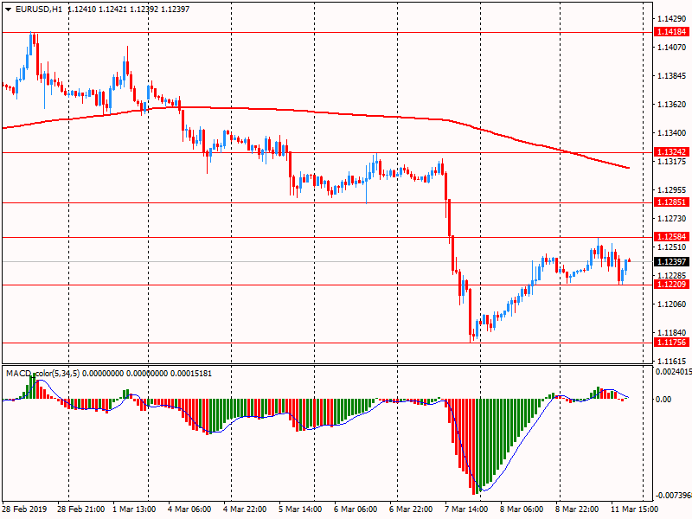Image resolution: width=692 pixels, height=519 pixels.
Task: Click the 1 Mar 13:00 time label
Action: [134, 509]
